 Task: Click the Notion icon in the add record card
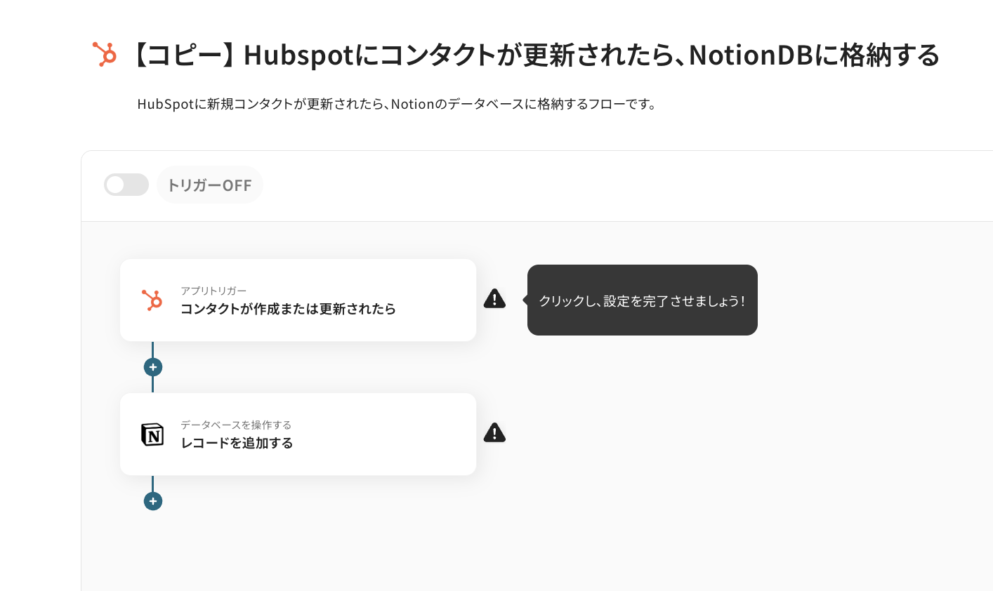coord(152,434)
